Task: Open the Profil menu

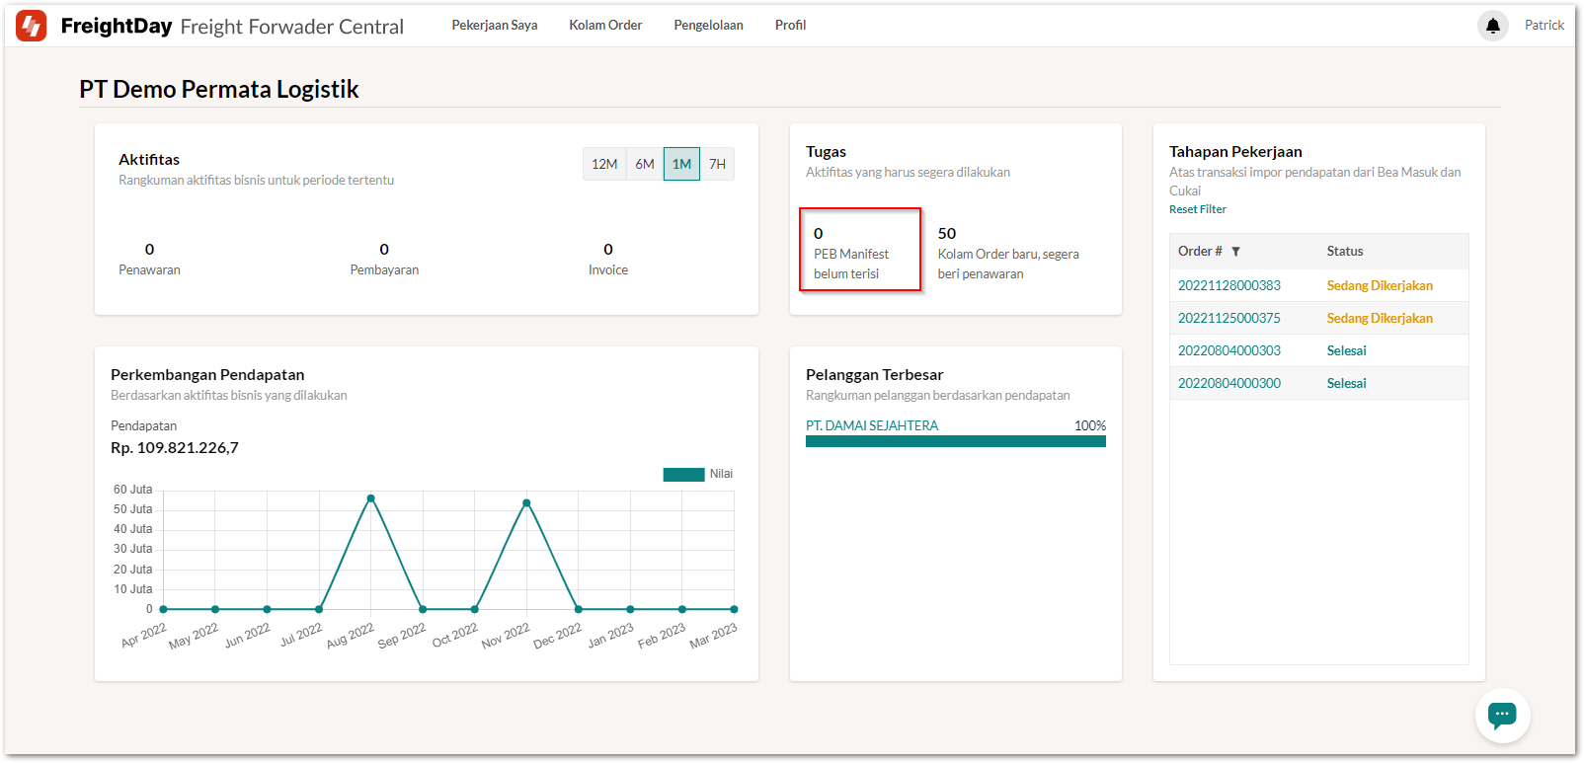Action: 790,26
